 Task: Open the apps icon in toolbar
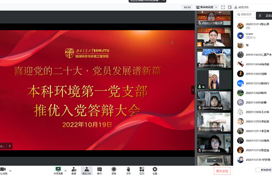click(x=141, y=169)
